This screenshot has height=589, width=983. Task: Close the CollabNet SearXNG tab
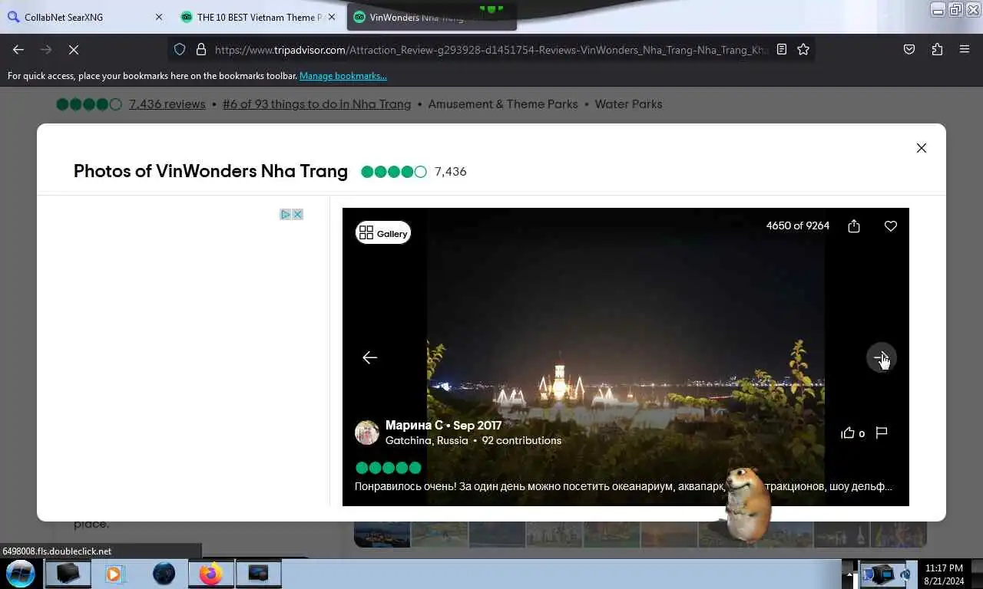[x=159, y=17]
